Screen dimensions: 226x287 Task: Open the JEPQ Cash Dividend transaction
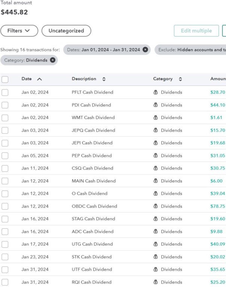(x=93, y=130)
